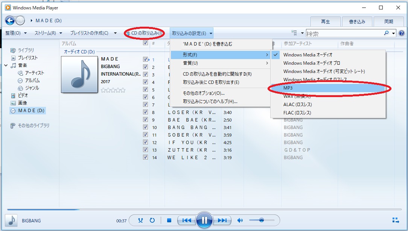
Task: Select Windows Media オーディオ プロ
Action: (328, 63)
